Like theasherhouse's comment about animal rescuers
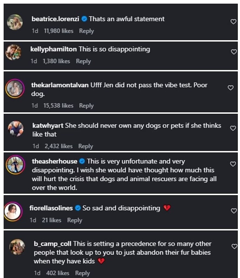 pos(233,164)
